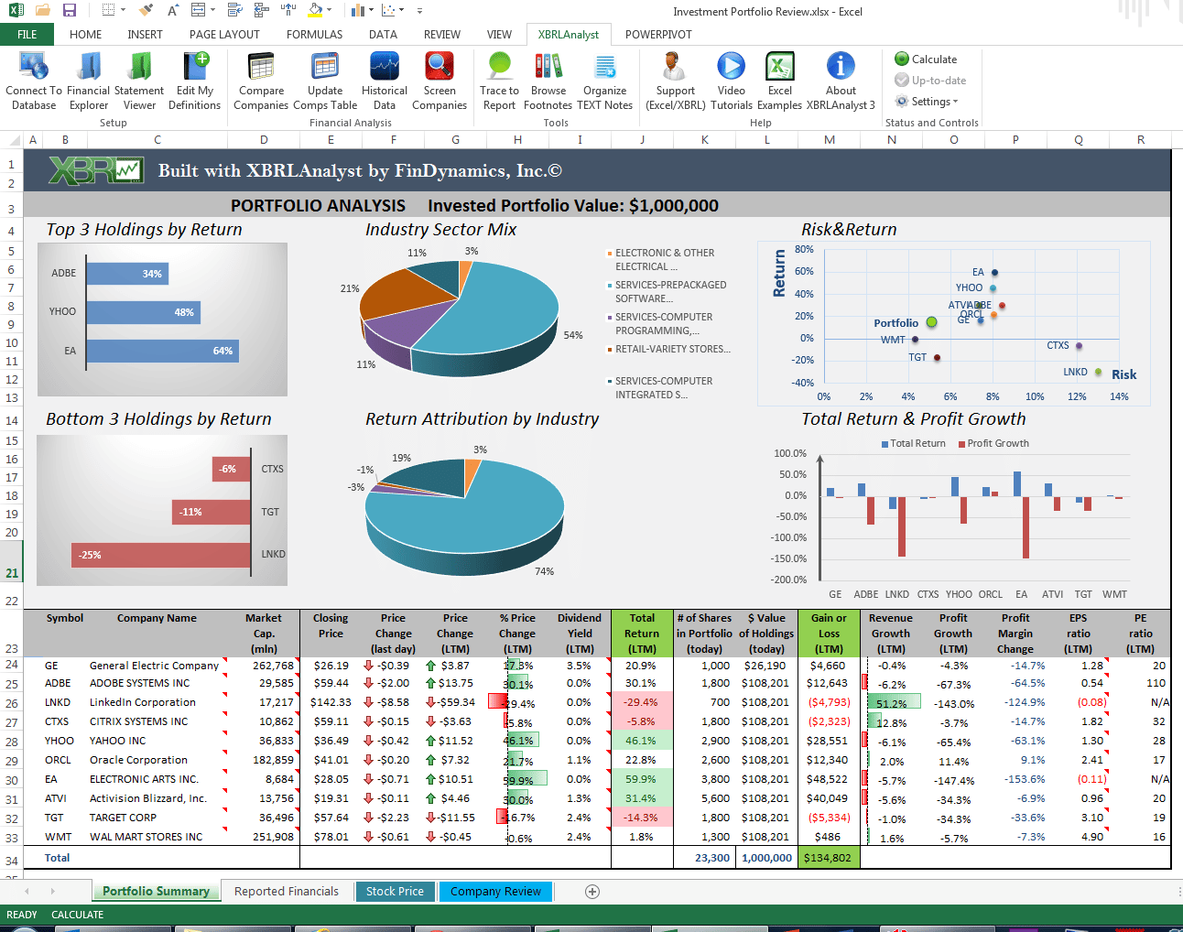Screen dimensions: 1183x932
Task: Open the Compare Companies tool
Action: [261, 80]
